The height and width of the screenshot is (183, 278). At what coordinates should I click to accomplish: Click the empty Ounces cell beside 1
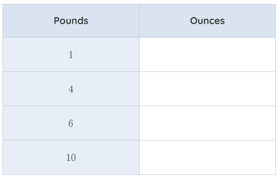coord(207,54)
